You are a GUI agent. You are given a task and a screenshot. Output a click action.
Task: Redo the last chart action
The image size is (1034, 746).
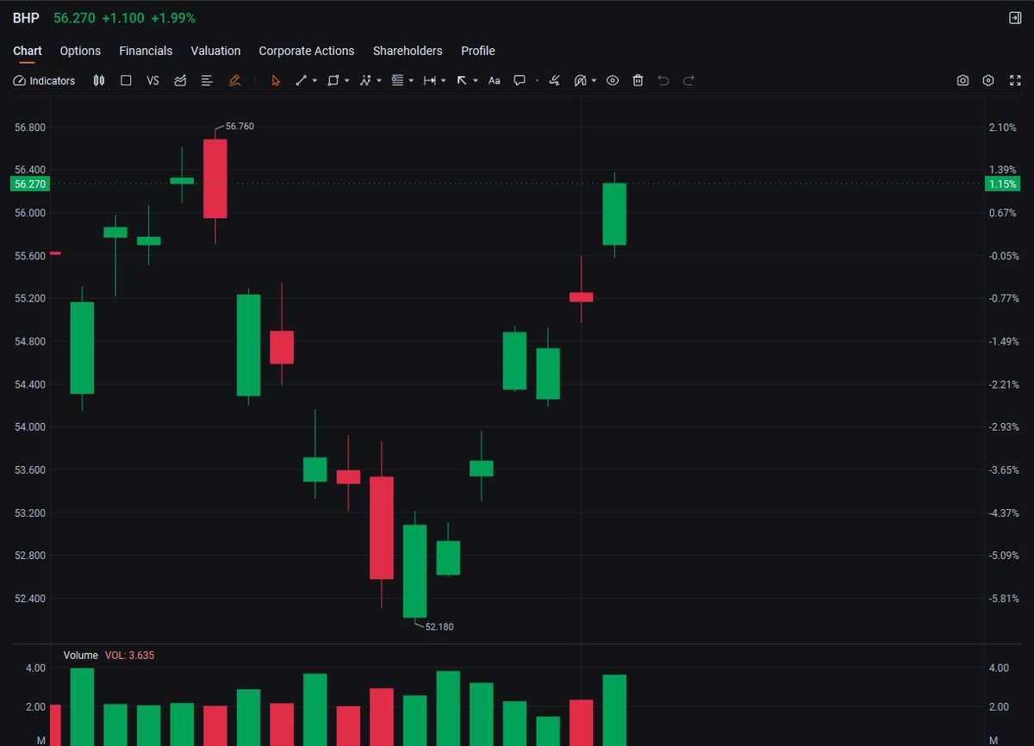(x=688, y=80)
